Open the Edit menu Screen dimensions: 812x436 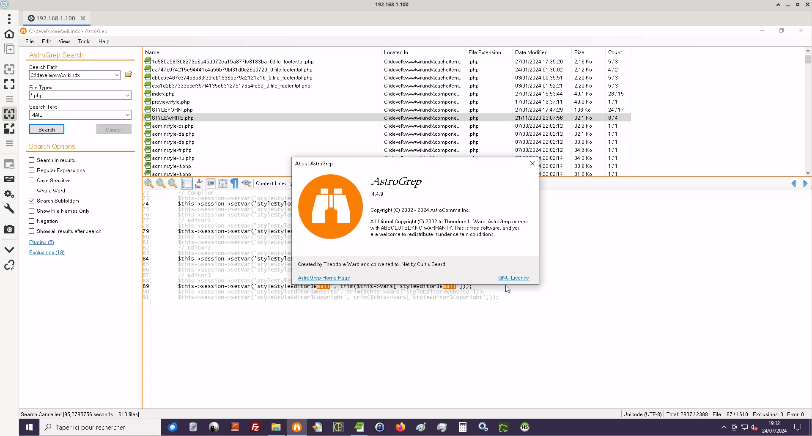47,41
